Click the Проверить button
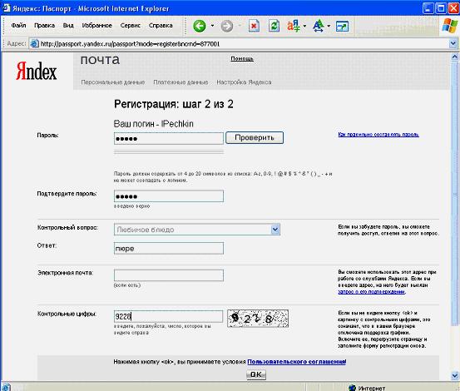 coord(255,137)
